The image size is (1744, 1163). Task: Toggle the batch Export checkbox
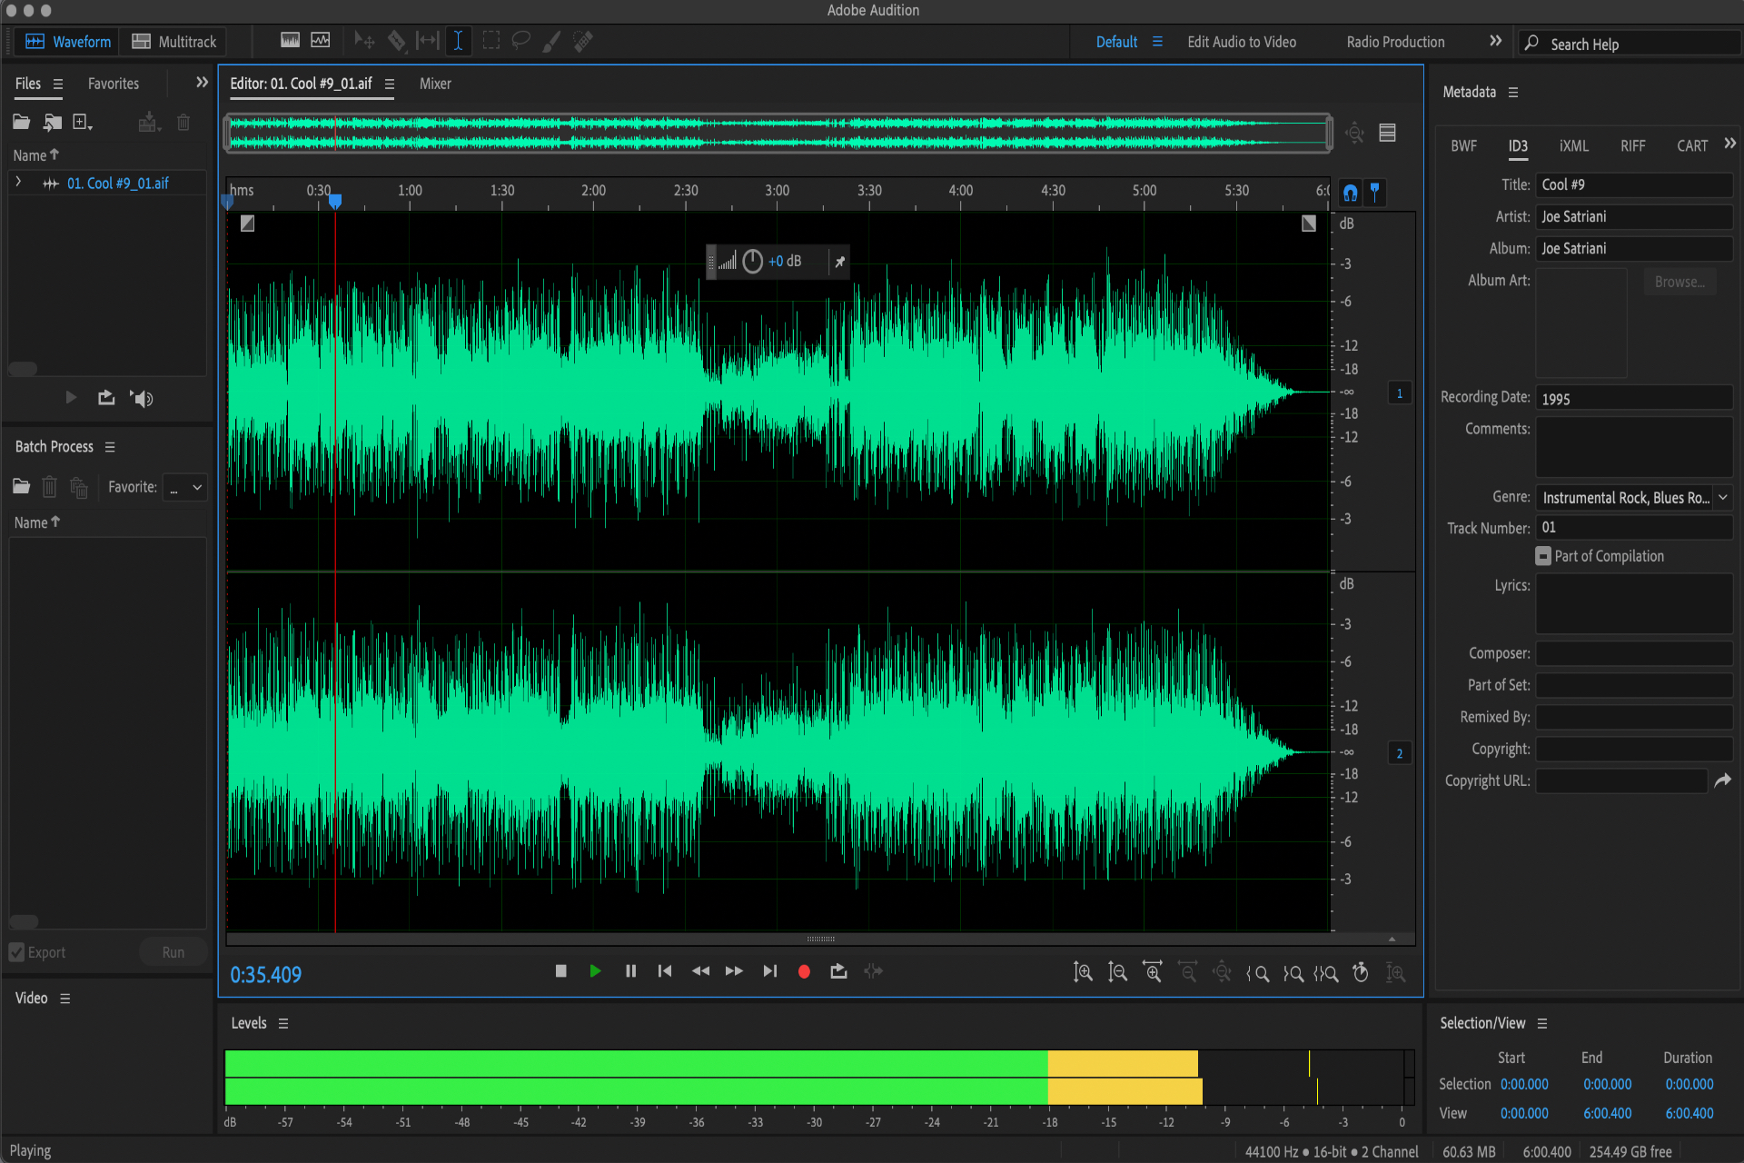pyautogui.click(x=17, y=952)
